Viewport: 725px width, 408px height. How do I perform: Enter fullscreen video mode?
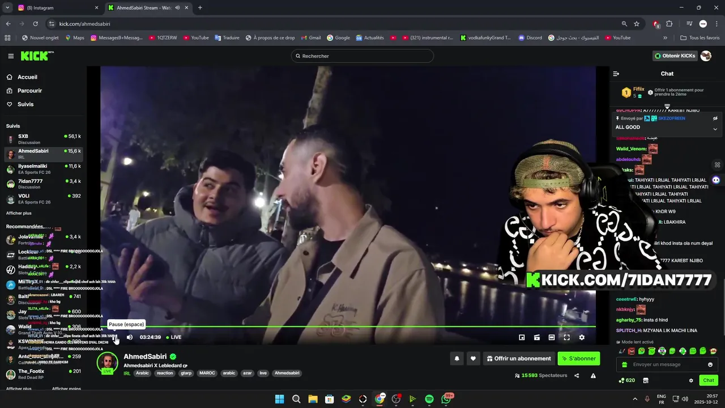tap(566, 337)
